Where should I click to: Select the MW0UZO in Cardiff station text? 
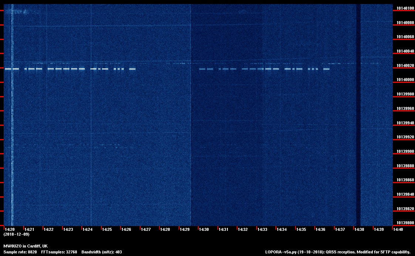[26, 246]
